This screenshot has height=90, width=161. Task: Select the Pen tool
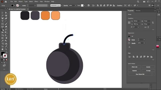tap(3, 18)
